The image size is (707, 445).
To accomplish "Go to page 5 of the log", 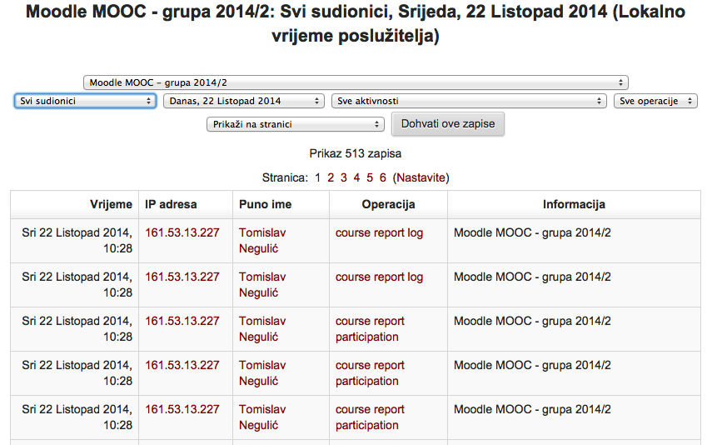I will tap(370, 177).
